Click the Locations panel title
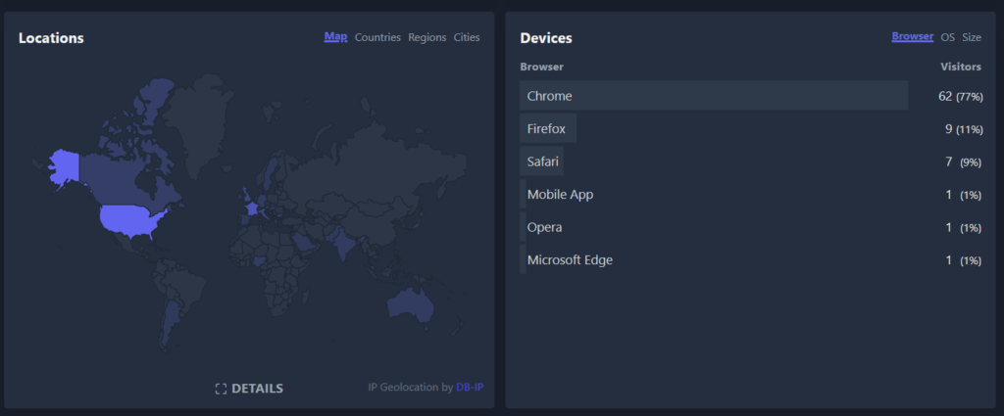Image resolution: width=1004 pixels, height=416 pixels. coord(51,38)
